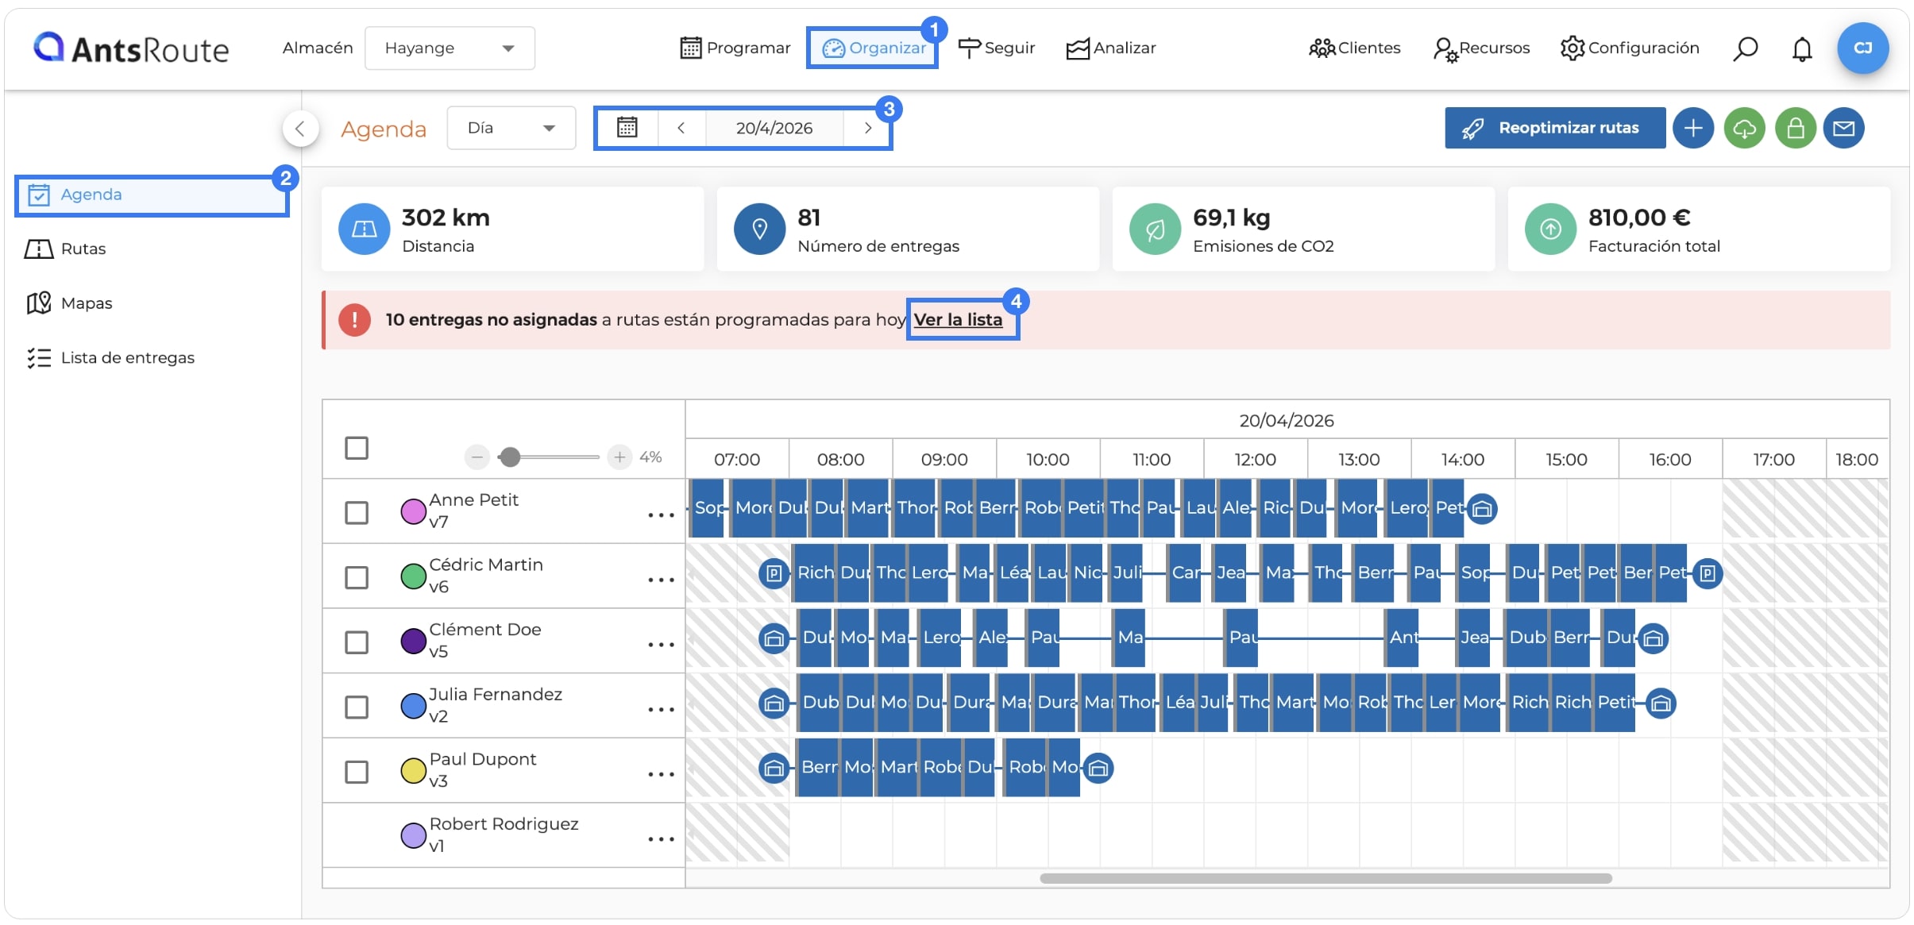
Task: Click the AntsRoute logo
Action: pos(131,48)
